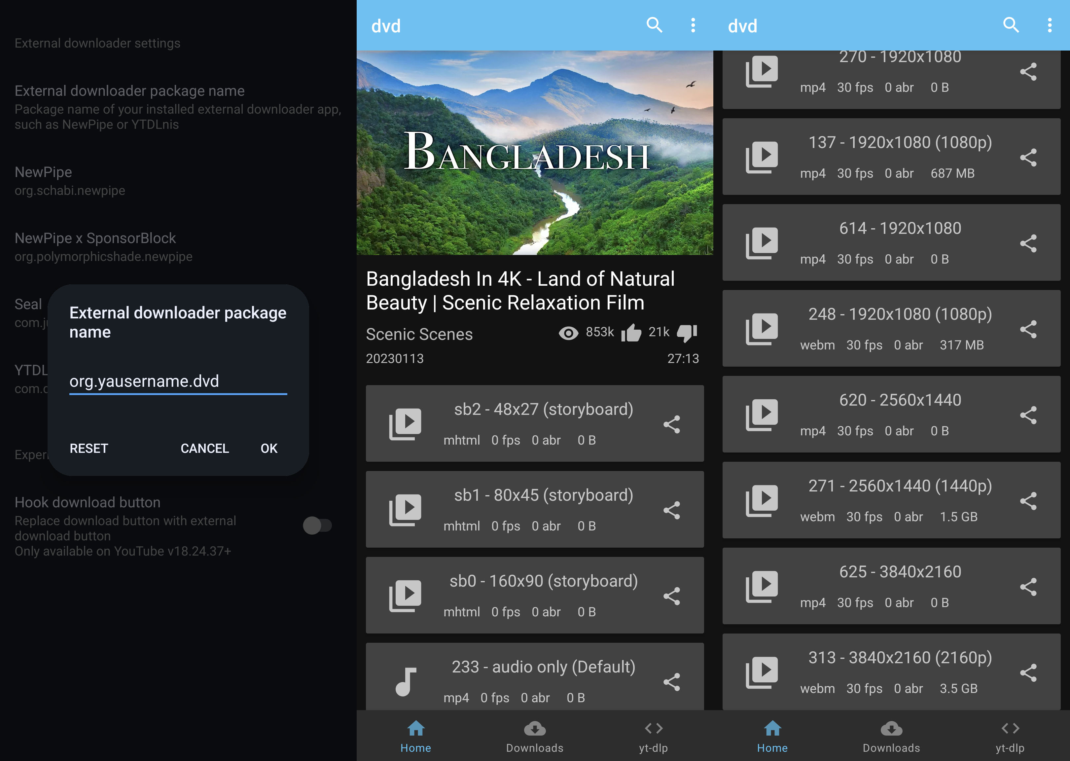
Task: Click music note icon for 233 audio
Action: [405, 681]
